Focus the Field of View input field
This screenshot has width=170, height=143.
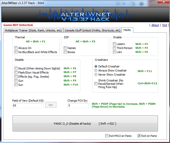(28, 105)
